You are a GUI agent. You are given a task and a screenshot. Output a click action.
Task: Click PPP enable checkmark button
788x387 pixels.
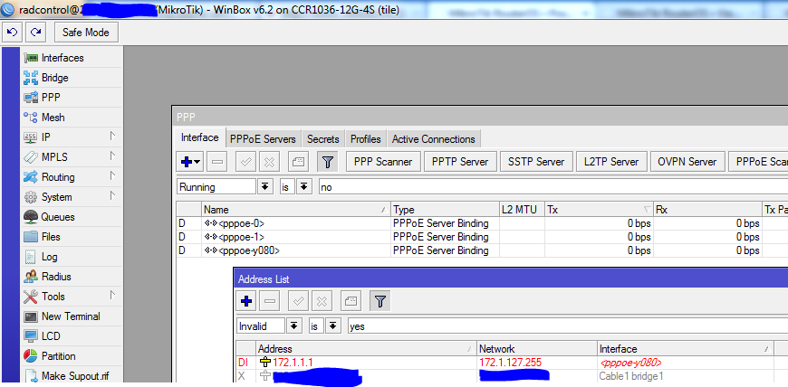pyautogui.click(x=245, y=162)
